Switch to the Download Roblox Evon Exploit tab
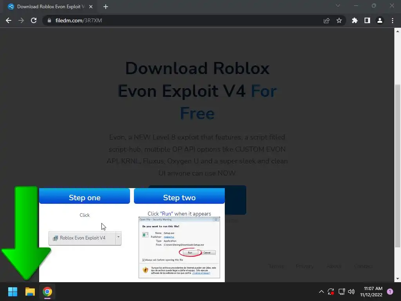This screenshot has height=301, width=401. pos(51,7)
